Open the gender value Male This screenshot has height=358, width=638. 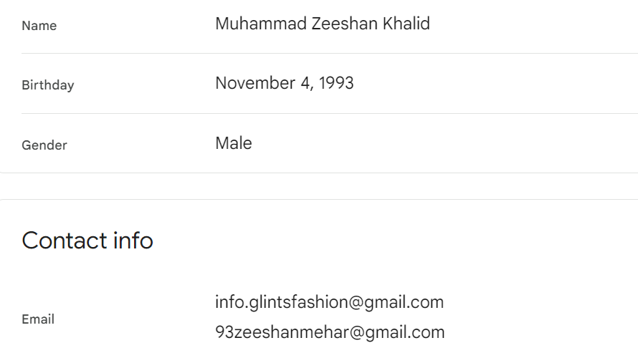pos(233,143)
